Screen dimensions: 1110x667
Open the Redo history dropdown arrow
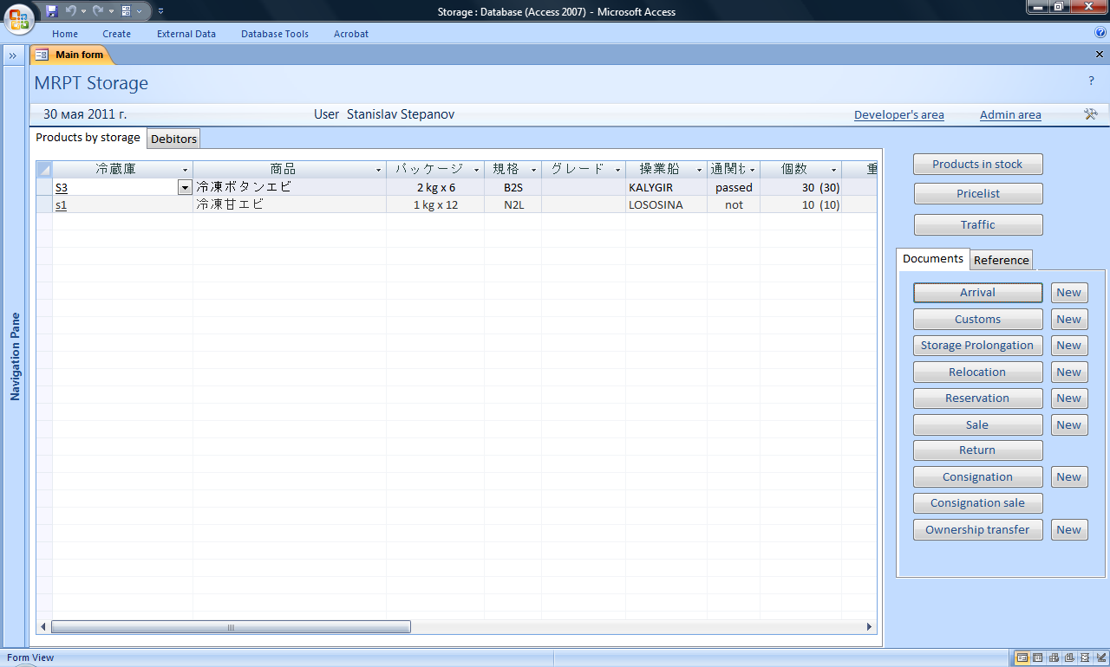coord(111,11)
